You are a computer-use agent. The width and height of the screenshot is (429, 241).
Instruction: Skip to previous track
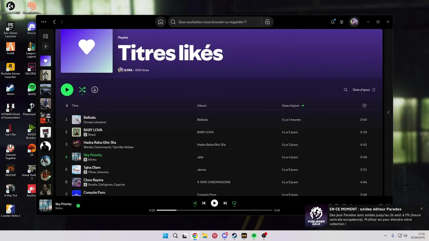[204, 203]
